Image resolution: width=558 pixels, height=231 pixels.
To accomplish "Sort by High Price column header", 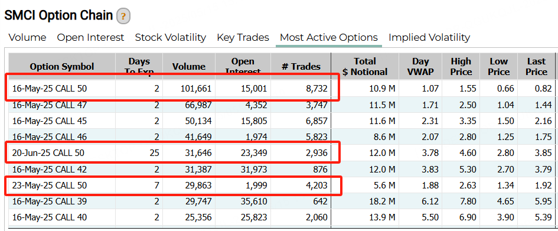I will [461, 67].
